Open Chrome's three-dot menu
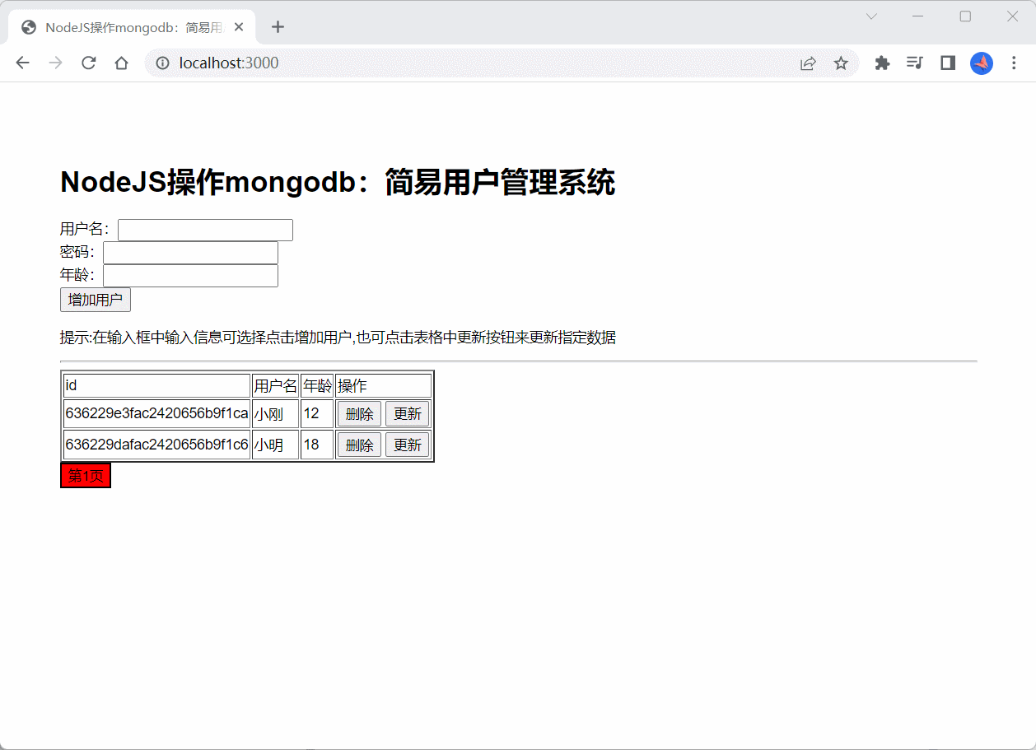 point(1014,63)
